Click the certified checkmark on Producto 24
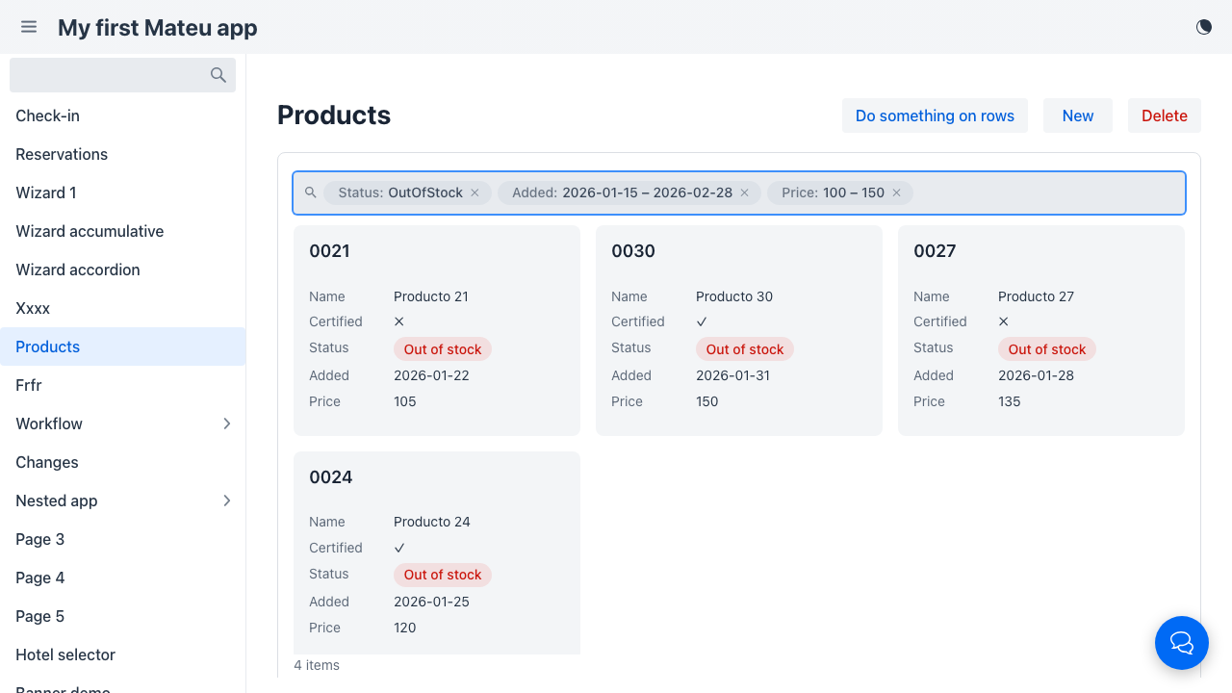Image resolution: width=1232 pixels, height=693 pixels. pos(399,548)
